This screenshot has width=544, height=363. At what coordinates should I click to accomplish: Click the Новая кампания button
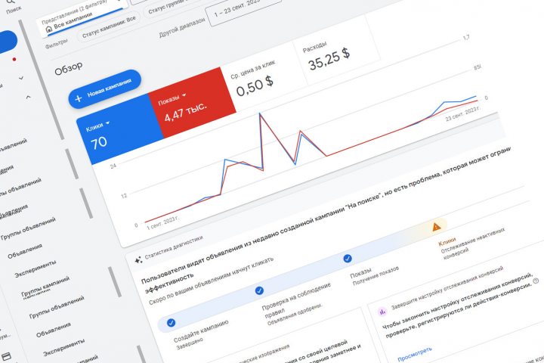tap(105, 89)
